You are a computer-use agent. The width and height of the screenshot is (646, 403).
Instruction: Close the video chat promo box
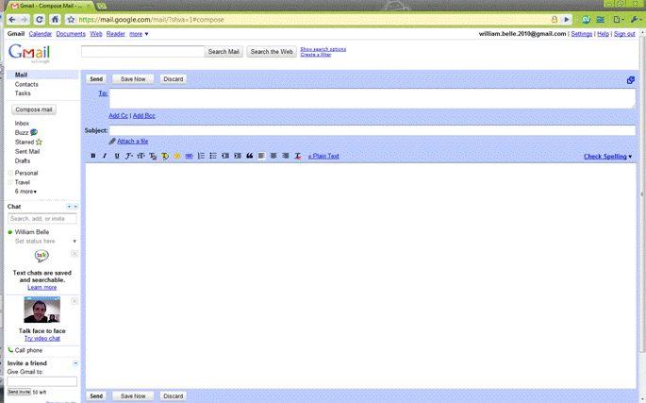coord(75,300)
